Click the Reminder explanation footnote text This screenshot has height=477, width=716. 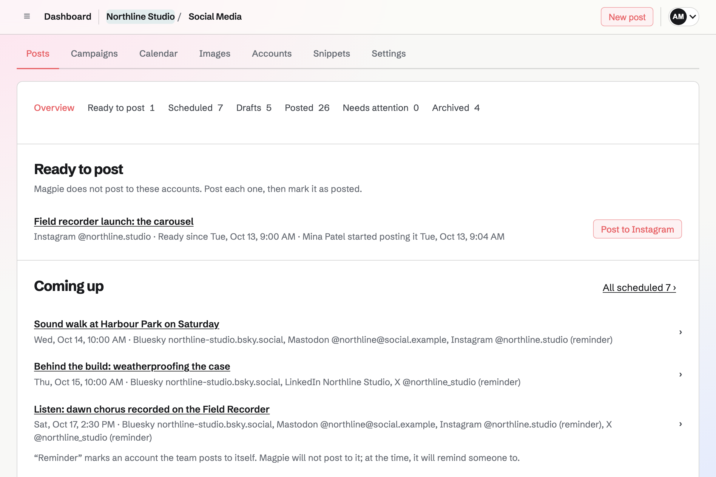point(277,458)
